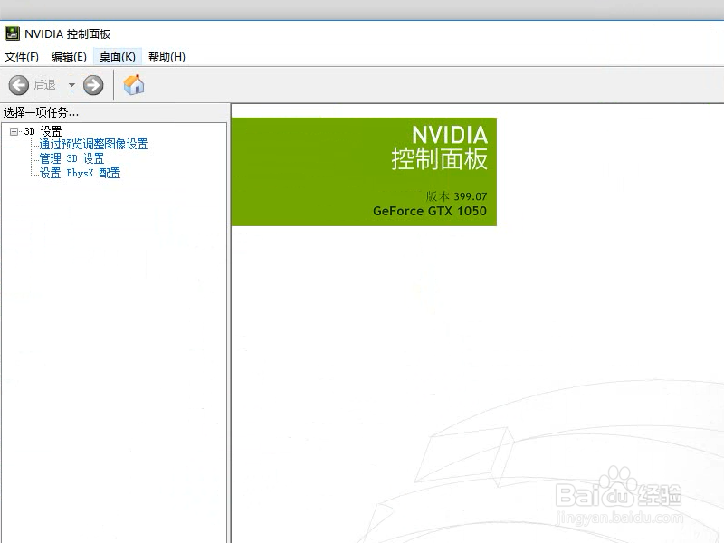Image resolution: width=724 pixels, height=543 pixels.
Task: Open the 编辑(E) menu
Action: 69,57
